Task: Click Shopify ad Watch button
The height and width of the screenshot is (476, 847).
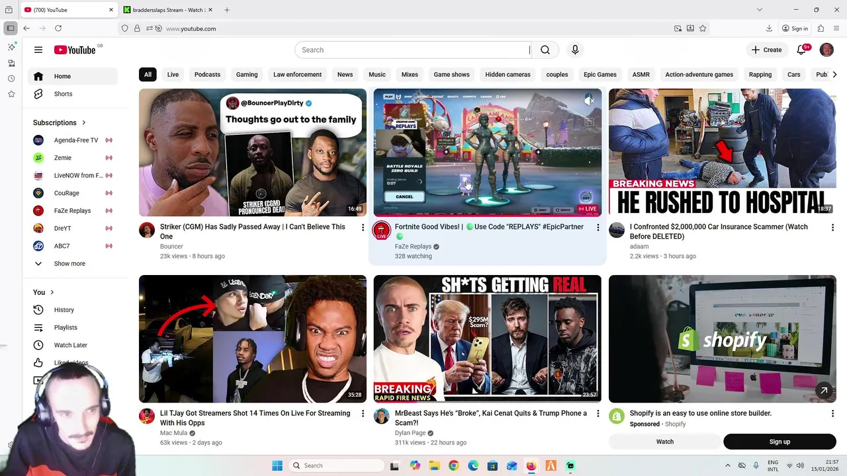Action: pos(665,442)
